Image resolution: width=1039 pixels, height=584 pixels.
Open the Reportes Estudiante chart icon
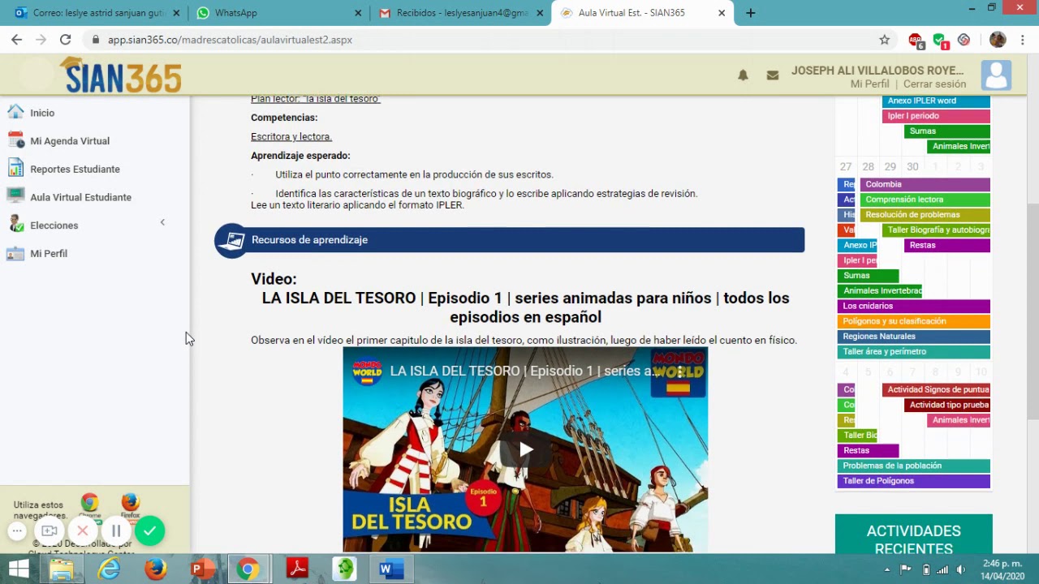click(x=15, y=169)
